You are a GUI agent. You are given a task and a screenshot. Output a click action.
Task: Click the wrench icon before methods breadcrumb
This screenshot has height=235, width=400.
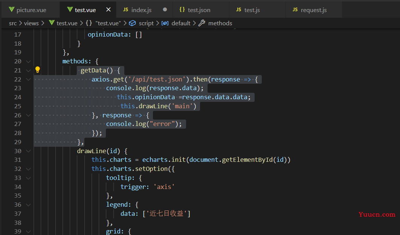click(x=202, y=23)
